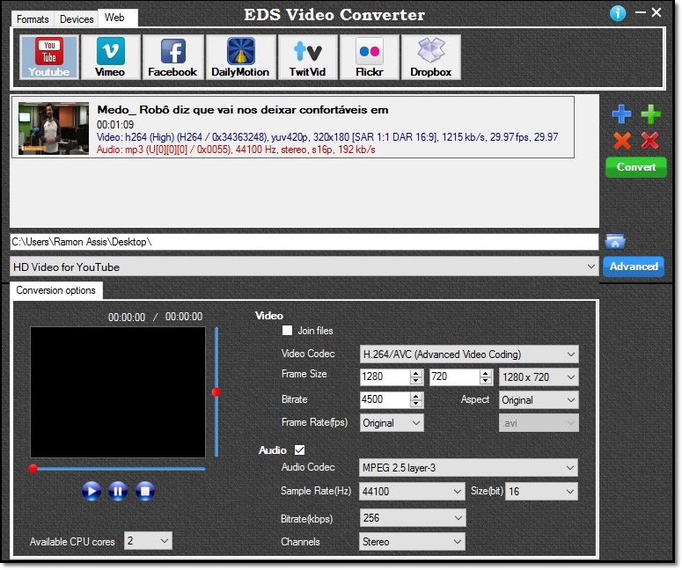This screenshot has width=682, height=570.
Task: Switch to the Devices tab
Action: pos(77,19)
